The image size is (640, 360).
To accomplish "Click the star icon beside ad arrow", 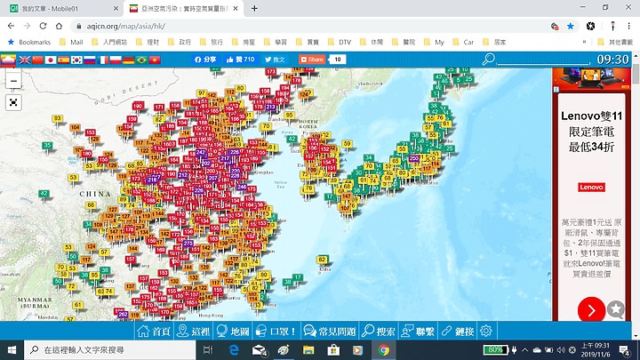I will tap(616, 309).
